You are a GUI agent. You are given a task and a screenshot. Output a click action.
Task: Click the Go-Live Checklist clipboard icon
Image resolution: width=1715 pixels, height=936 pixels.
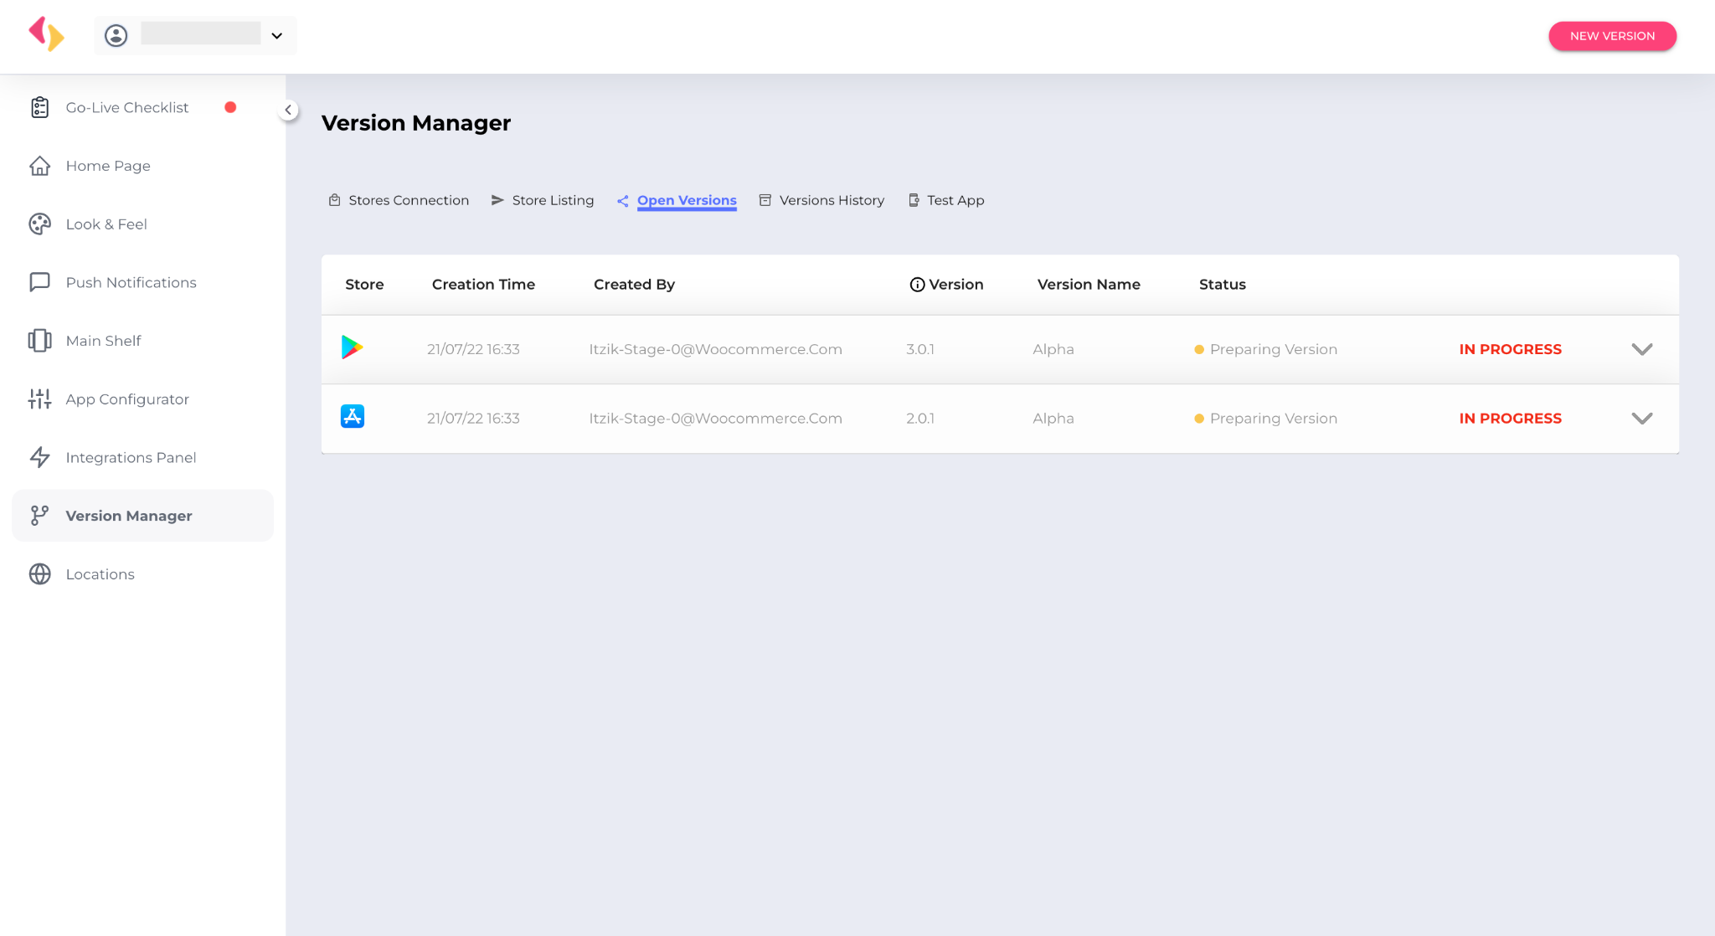pos(39,107)
